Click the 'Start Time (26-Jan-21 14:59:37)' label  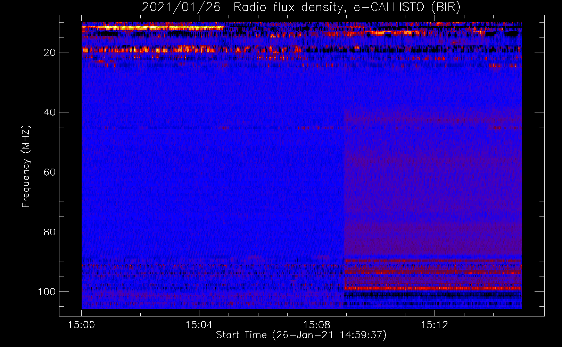point(301,335)
